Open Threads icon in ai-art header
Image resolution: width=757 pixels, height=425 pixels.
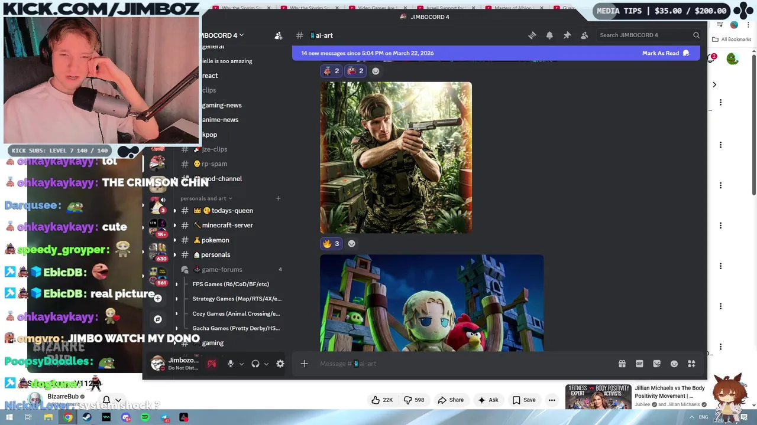click(532, 35)
